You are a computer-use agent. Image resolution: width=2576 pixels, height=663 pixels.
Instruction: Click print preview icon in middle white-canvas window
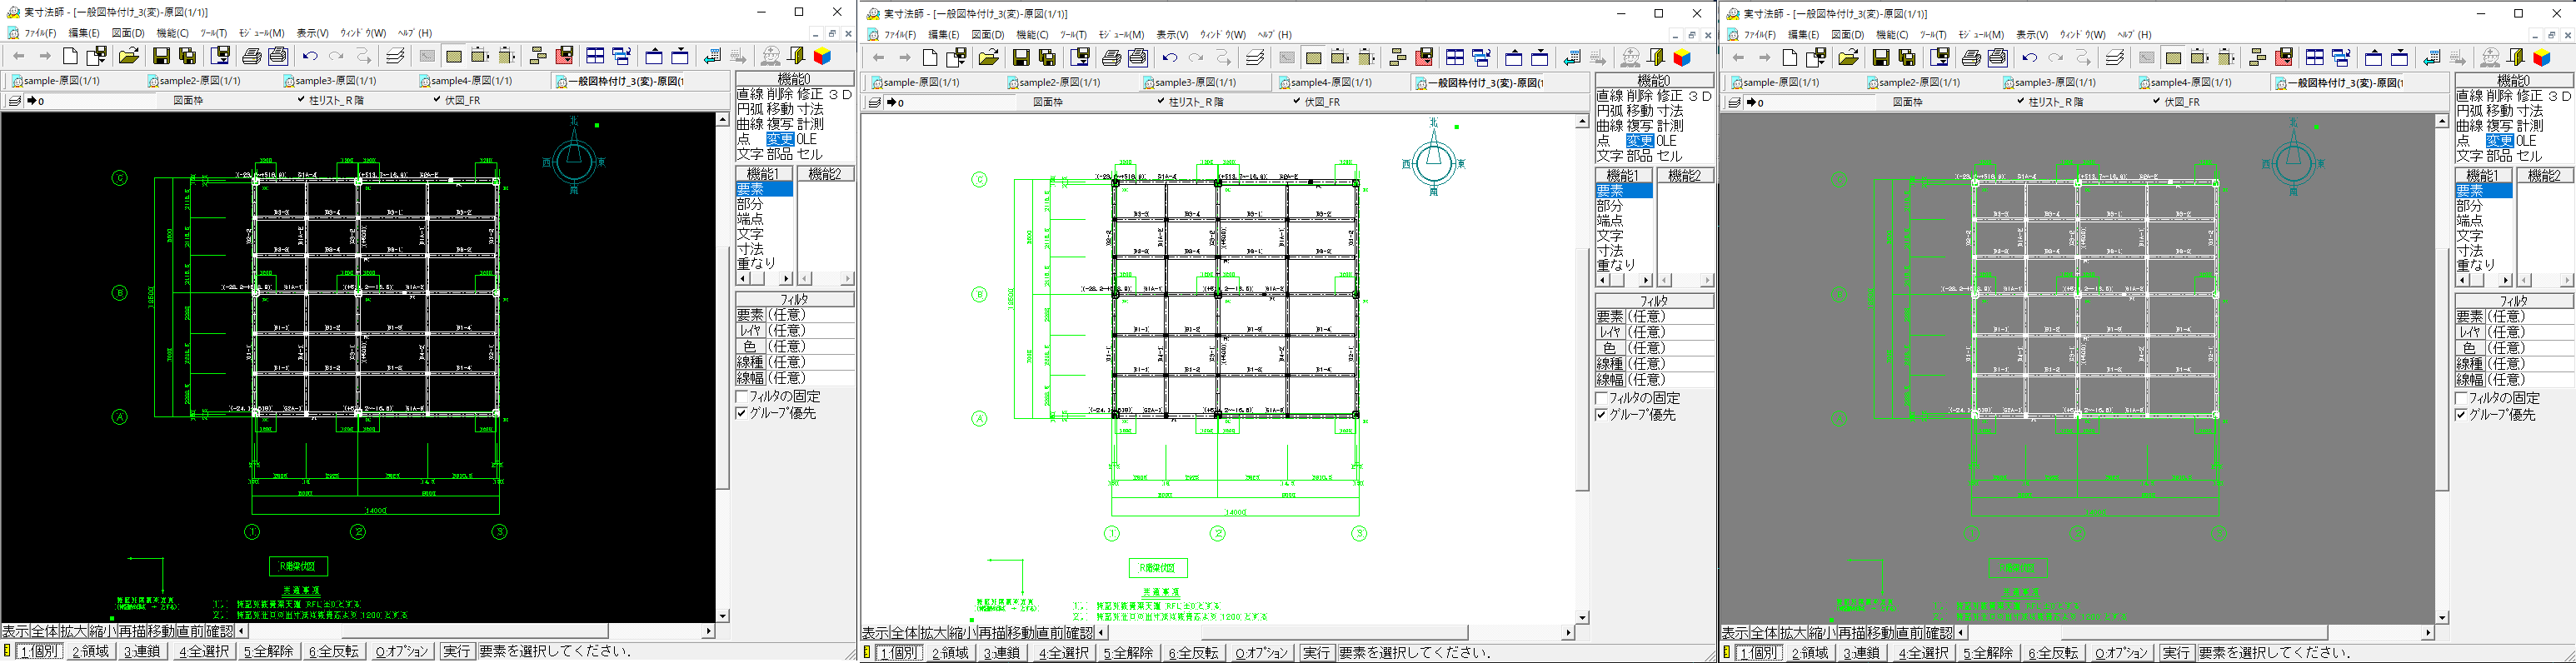1138,58
